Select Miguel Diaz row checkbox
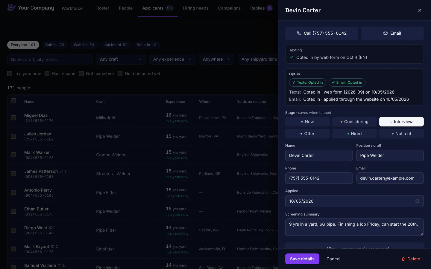Screen dimensions: 431x269 pyautogui.click(x=13, y=118)
